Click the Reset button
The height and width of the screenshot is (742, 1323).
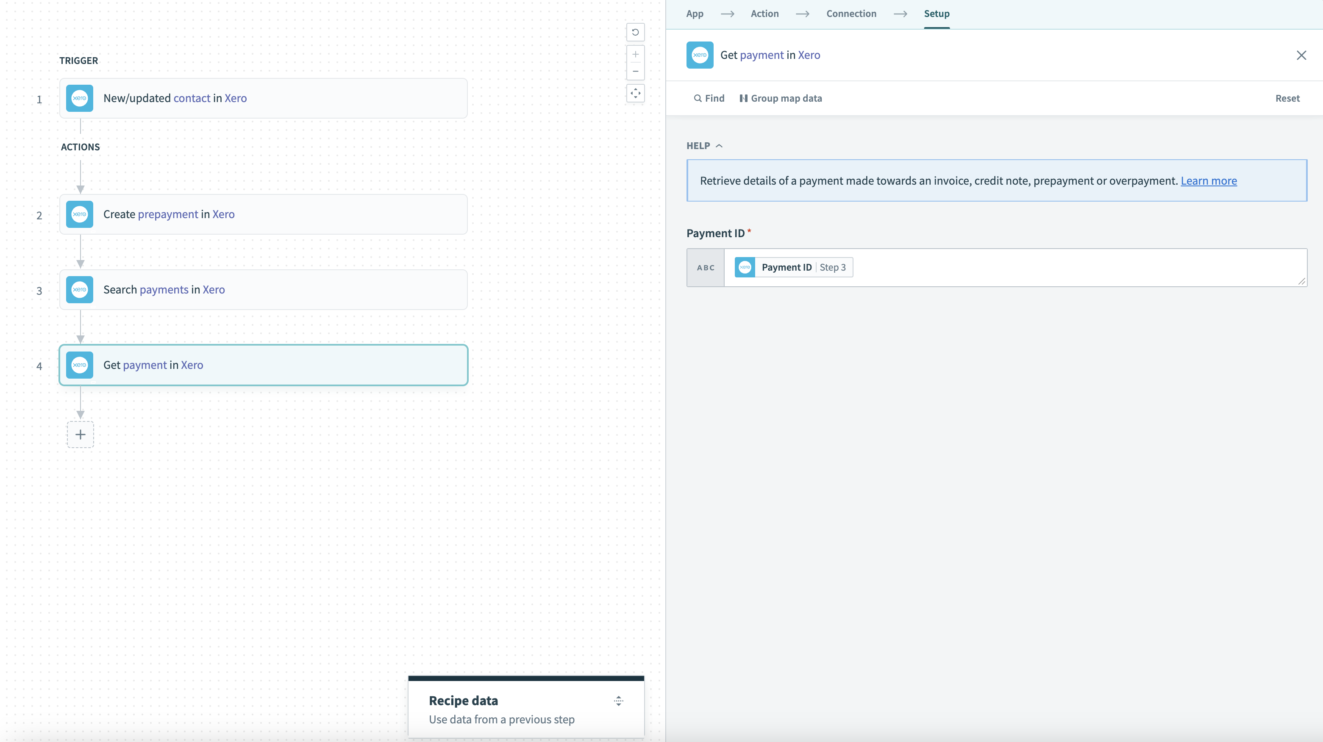tap(1287, 98)
